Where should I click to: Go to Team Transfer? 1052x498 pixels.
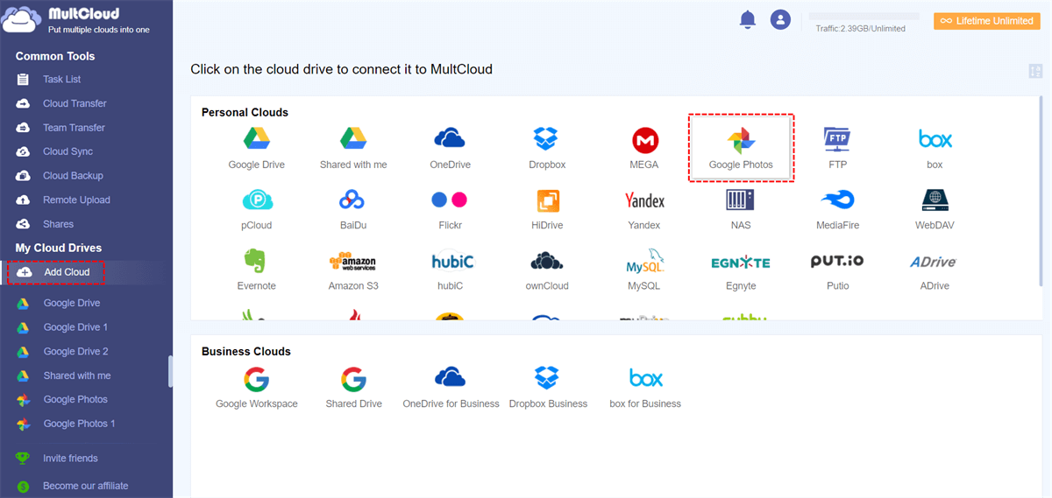pos(73,128)
